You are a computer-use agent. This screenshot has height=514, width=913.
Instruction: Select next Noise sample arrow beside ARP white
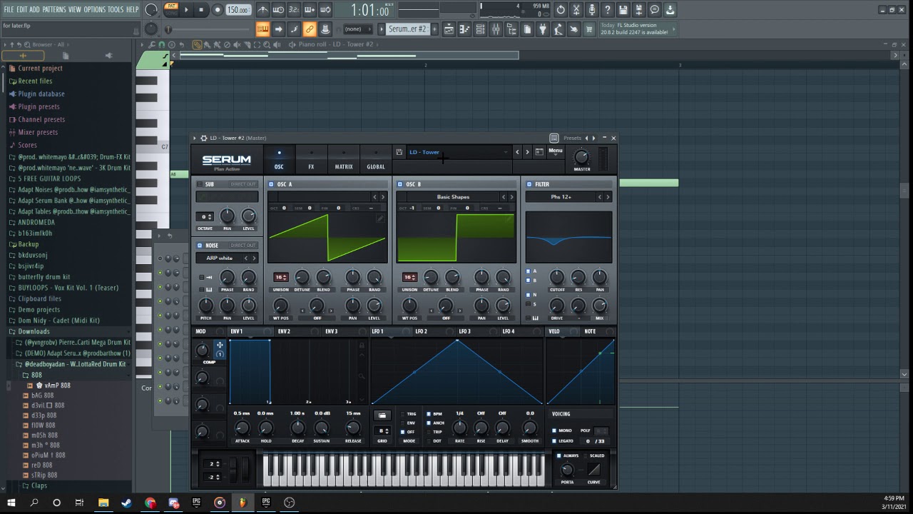click(x=253, y=258)
